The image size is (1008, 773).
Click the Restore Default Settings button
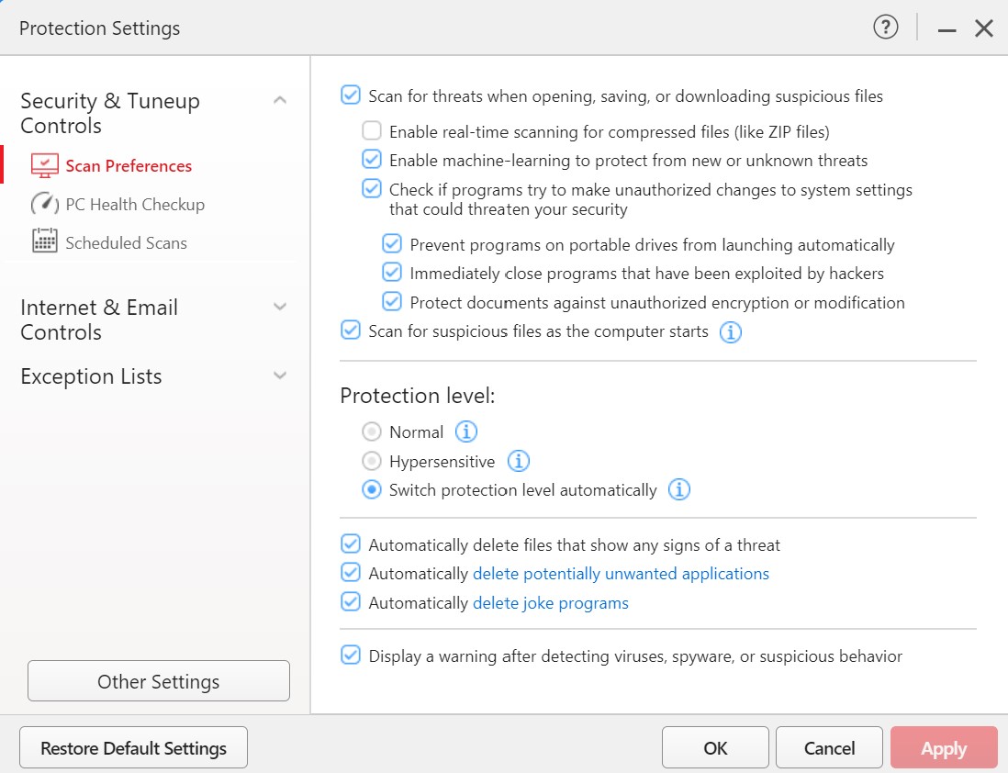[x=133, y=748]
